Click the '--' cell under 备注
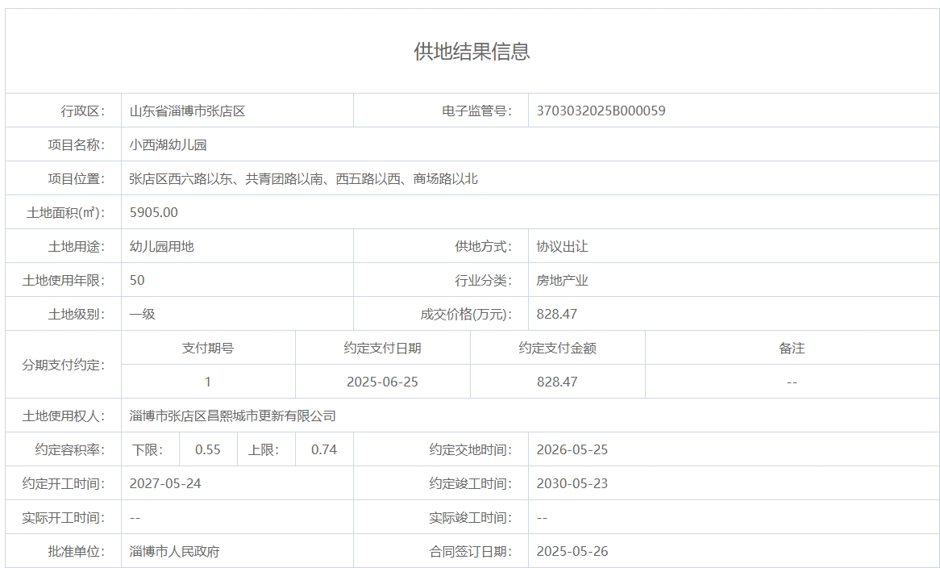Image resolution: width=940 pixels, height=568 pixels. point(792,382)
